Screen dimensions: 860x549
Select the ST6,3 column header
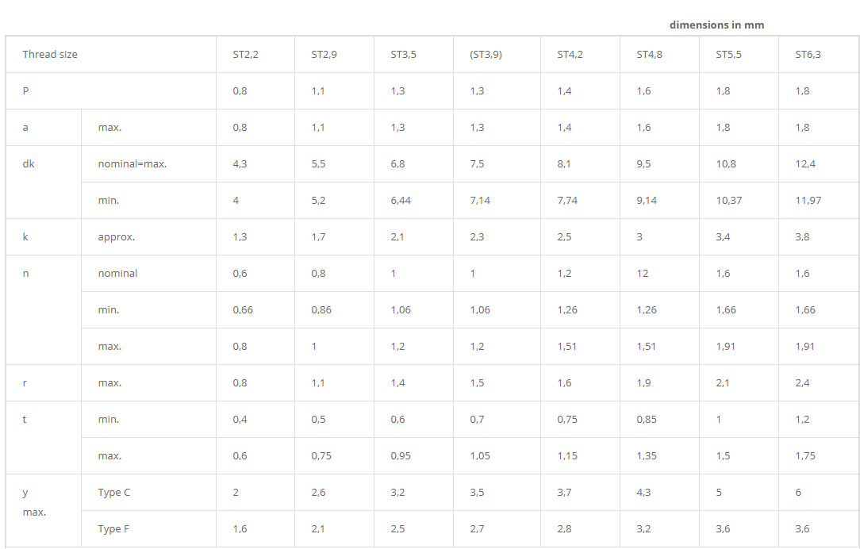click(x=808, y=55)
